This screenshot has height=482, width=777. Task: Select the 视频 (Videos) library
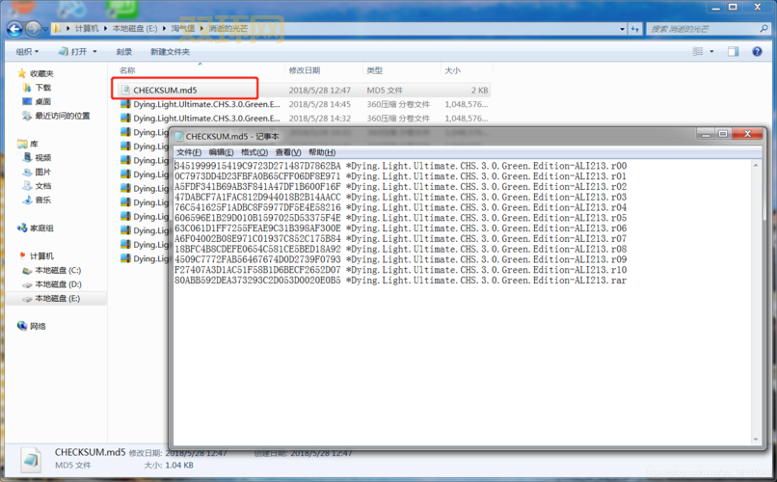coord(42,157)
